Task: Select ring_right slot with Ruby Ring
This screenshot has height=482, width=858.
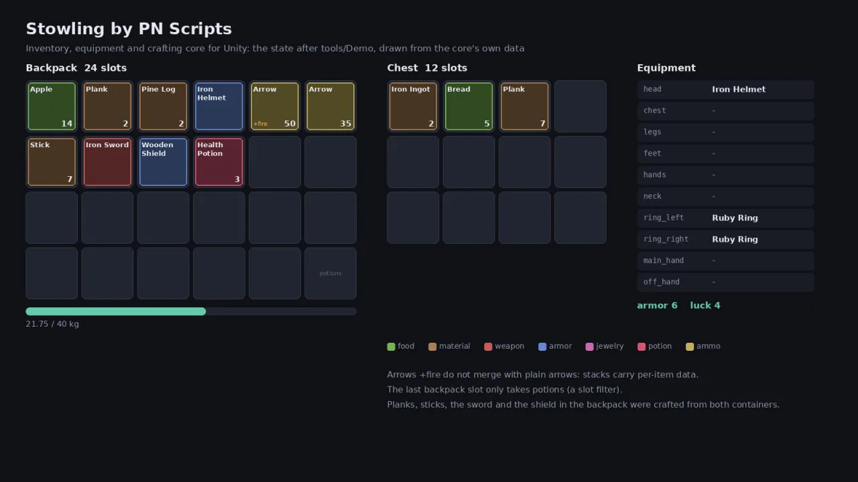Action: point(726,239)
